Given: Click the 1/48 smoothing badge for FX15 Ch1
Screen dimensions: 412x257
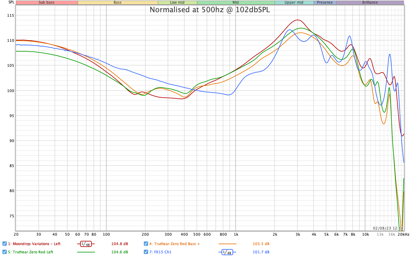Looking at the screenshot, I should point(227,252).
